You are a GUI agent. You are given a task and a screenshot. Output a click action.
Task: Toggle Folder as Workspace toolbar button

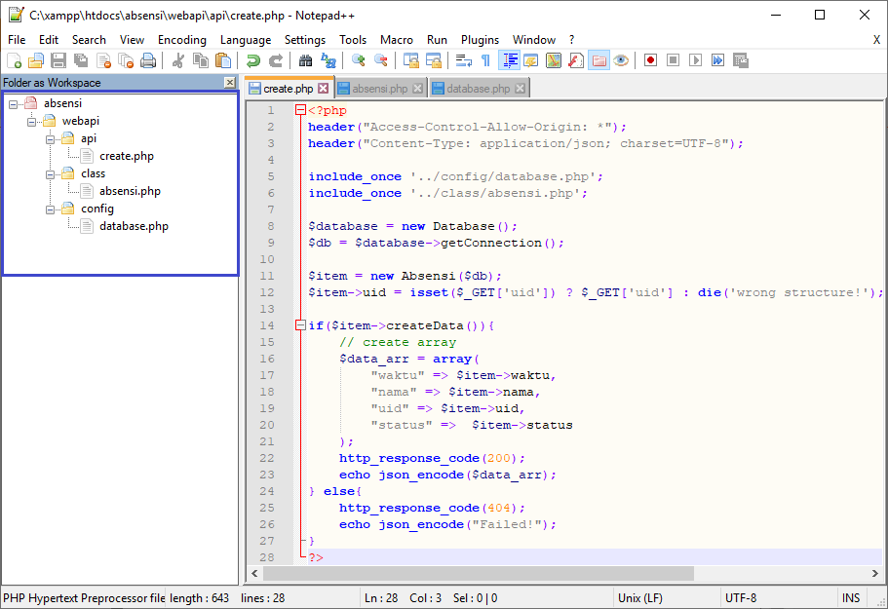pos(598,60)
